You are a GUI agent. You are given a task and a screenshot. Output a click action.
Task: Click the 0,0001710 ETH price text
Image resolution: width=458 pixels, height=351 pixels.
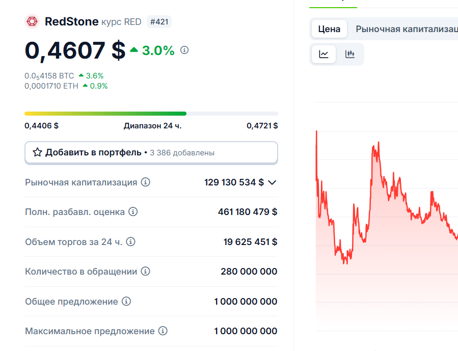tap(51, 86)
